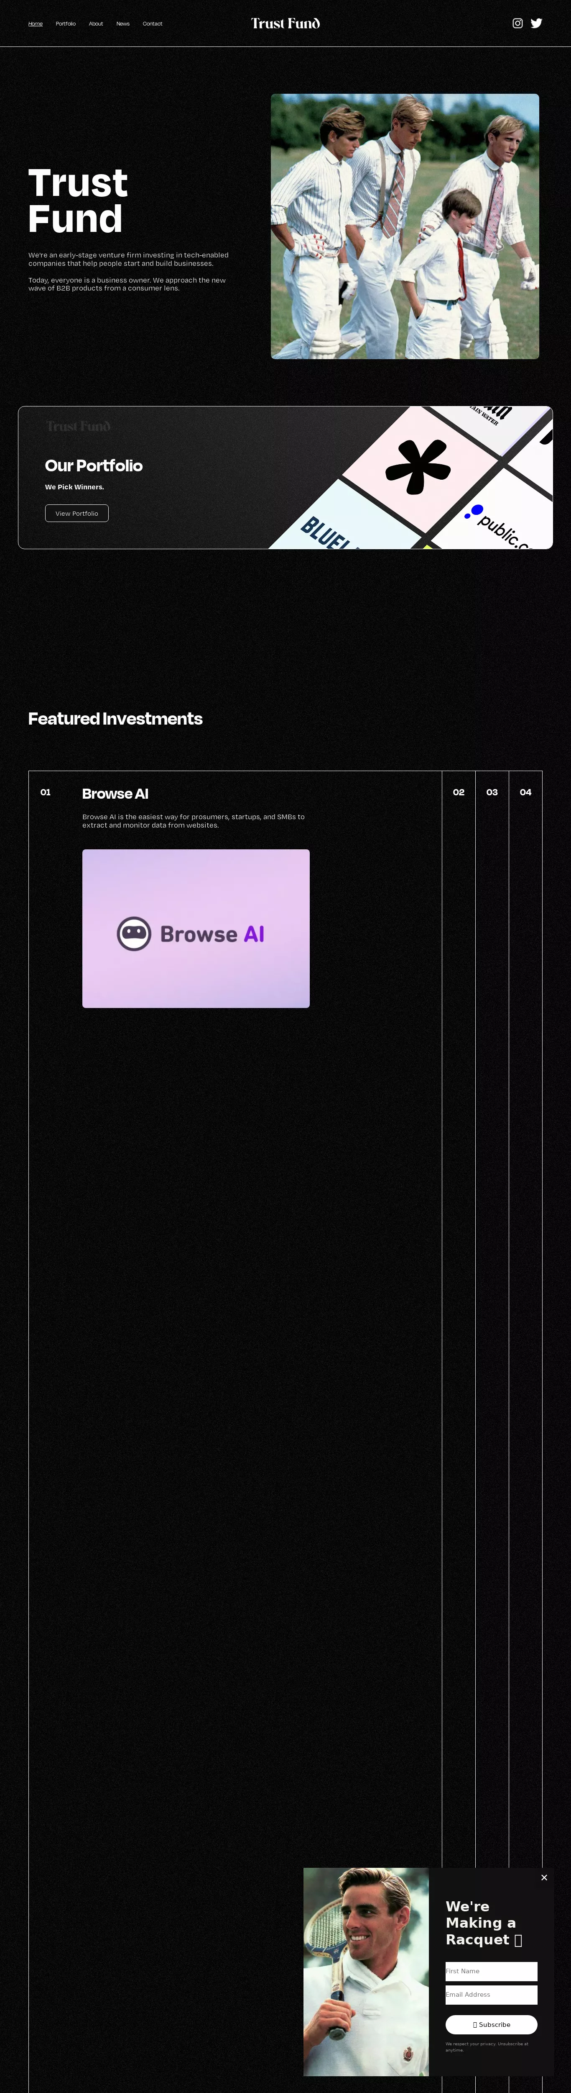The height and width of the screenshot is (2093, 571).
Task: Open the Twitter bird icon link
Action: click(x=536, y=23)
